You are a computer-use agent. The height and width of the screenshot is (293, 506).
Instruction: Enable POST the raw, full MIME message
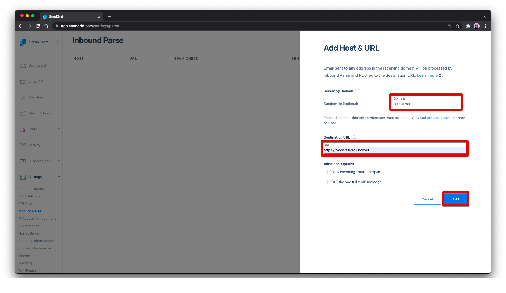click(x=326, y=182)
